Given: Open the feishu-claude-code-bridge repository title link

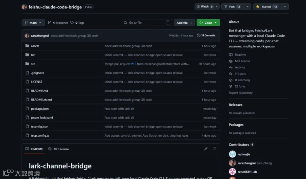Looking at the screenshot, I should click(55, 7).
